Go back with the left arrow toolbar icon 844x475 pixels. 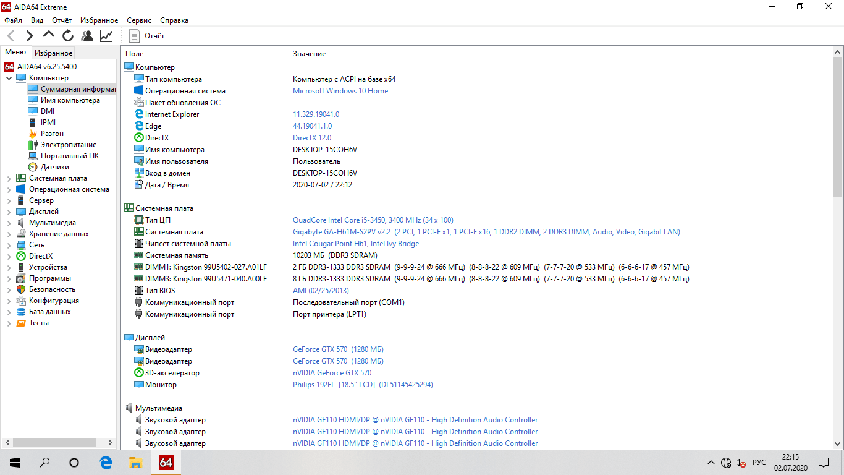11,36
